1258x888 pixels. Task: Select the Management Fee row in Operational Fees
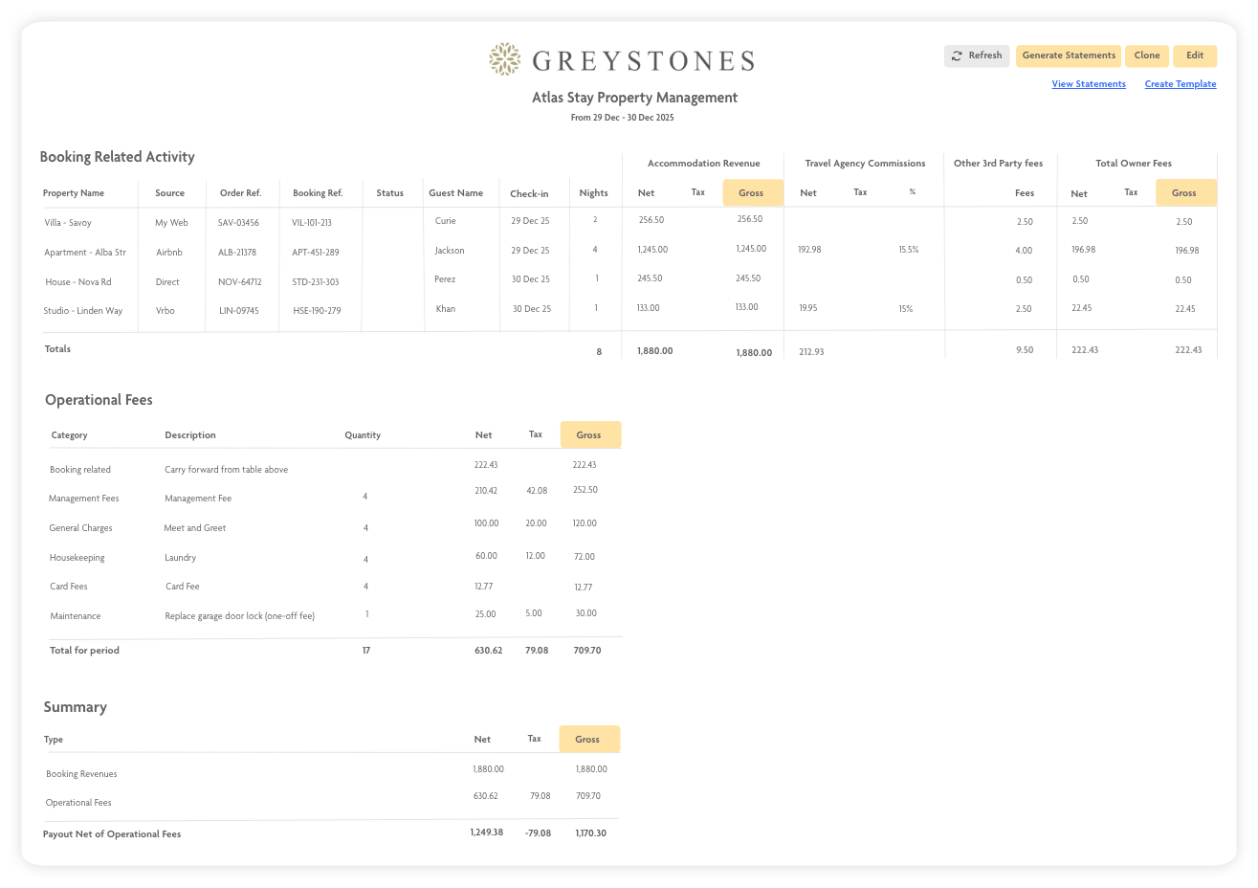[196, 498]
